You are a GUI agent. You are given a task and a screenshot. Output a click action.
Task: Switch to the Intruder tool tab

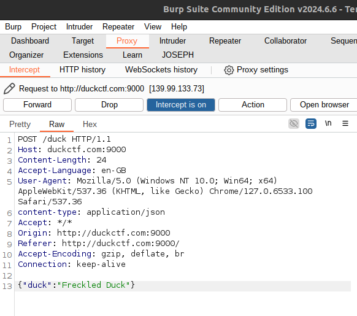172,41
